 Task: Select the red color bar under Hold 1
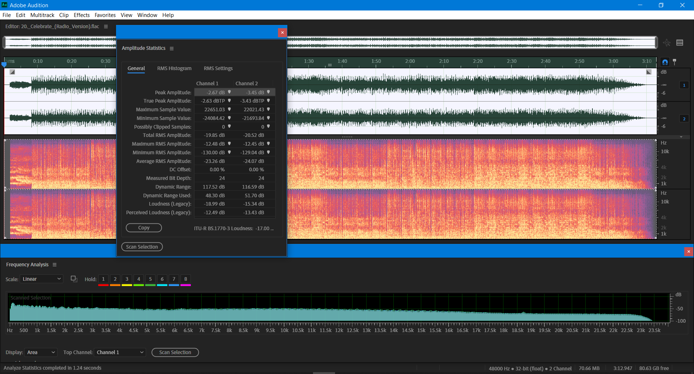click(x=103, y=285)
